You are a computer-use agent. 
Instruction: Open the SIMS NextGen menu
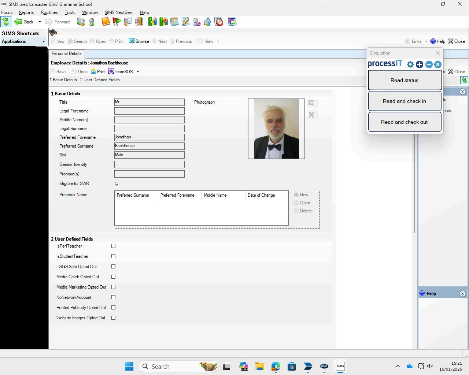[118, 12]
